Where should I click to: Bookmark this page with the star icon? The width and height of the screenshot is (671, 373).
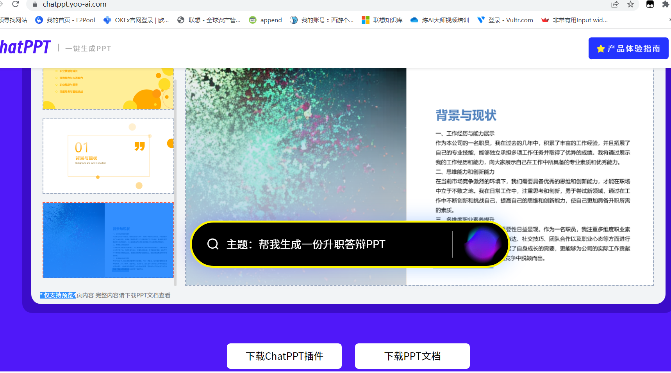(x=630, y=4)
